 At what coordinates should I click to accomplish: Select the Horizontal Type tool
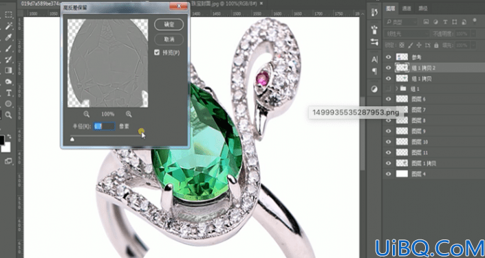pos(8,93)
